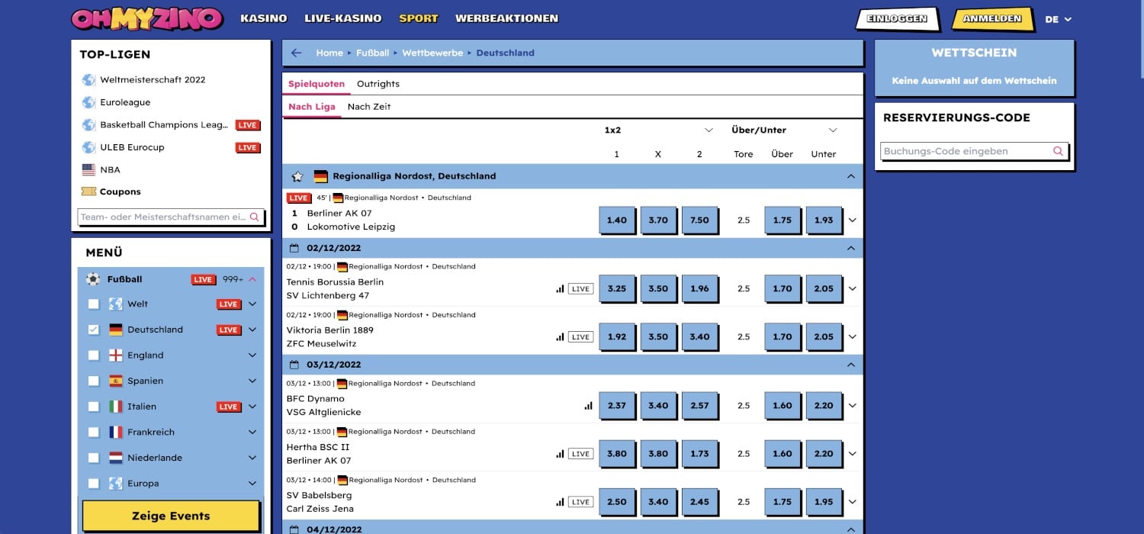Tick the Spanien checkbox
Image resolution: width=1144 pixels, height=534 pixels.
[93, 381]
